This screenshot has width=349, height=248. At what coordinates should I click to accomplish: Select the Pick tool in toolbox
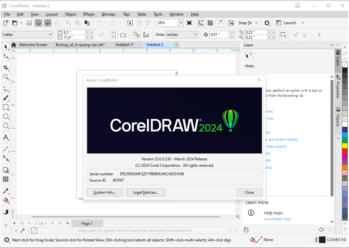point(6,46)
